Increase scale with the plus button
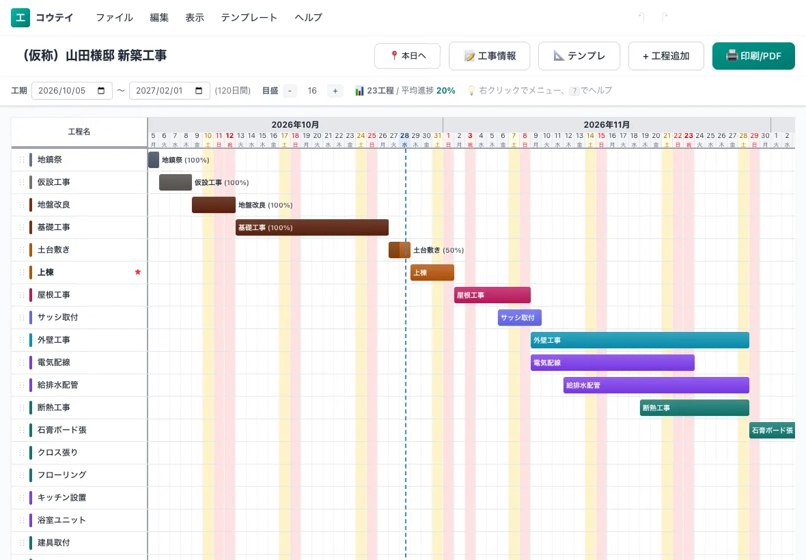This screenshot has width=806, height=560. (335, 91)
